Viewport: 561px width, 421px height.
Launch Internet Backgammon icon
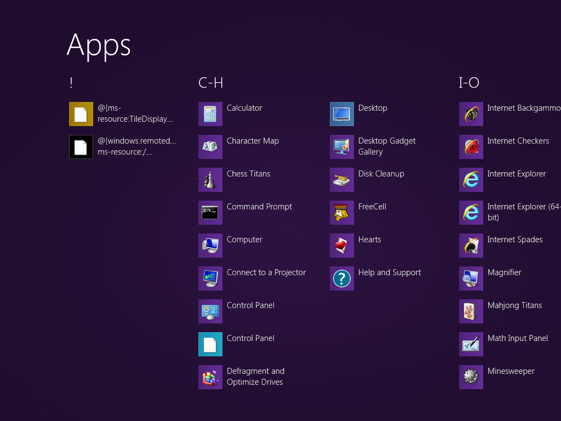click(x=471, y=114)
